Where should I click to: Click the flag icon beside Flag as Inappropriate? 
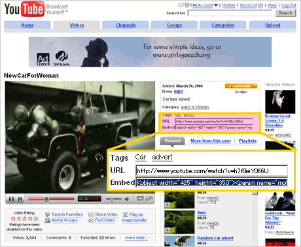(x=125, y=215)
